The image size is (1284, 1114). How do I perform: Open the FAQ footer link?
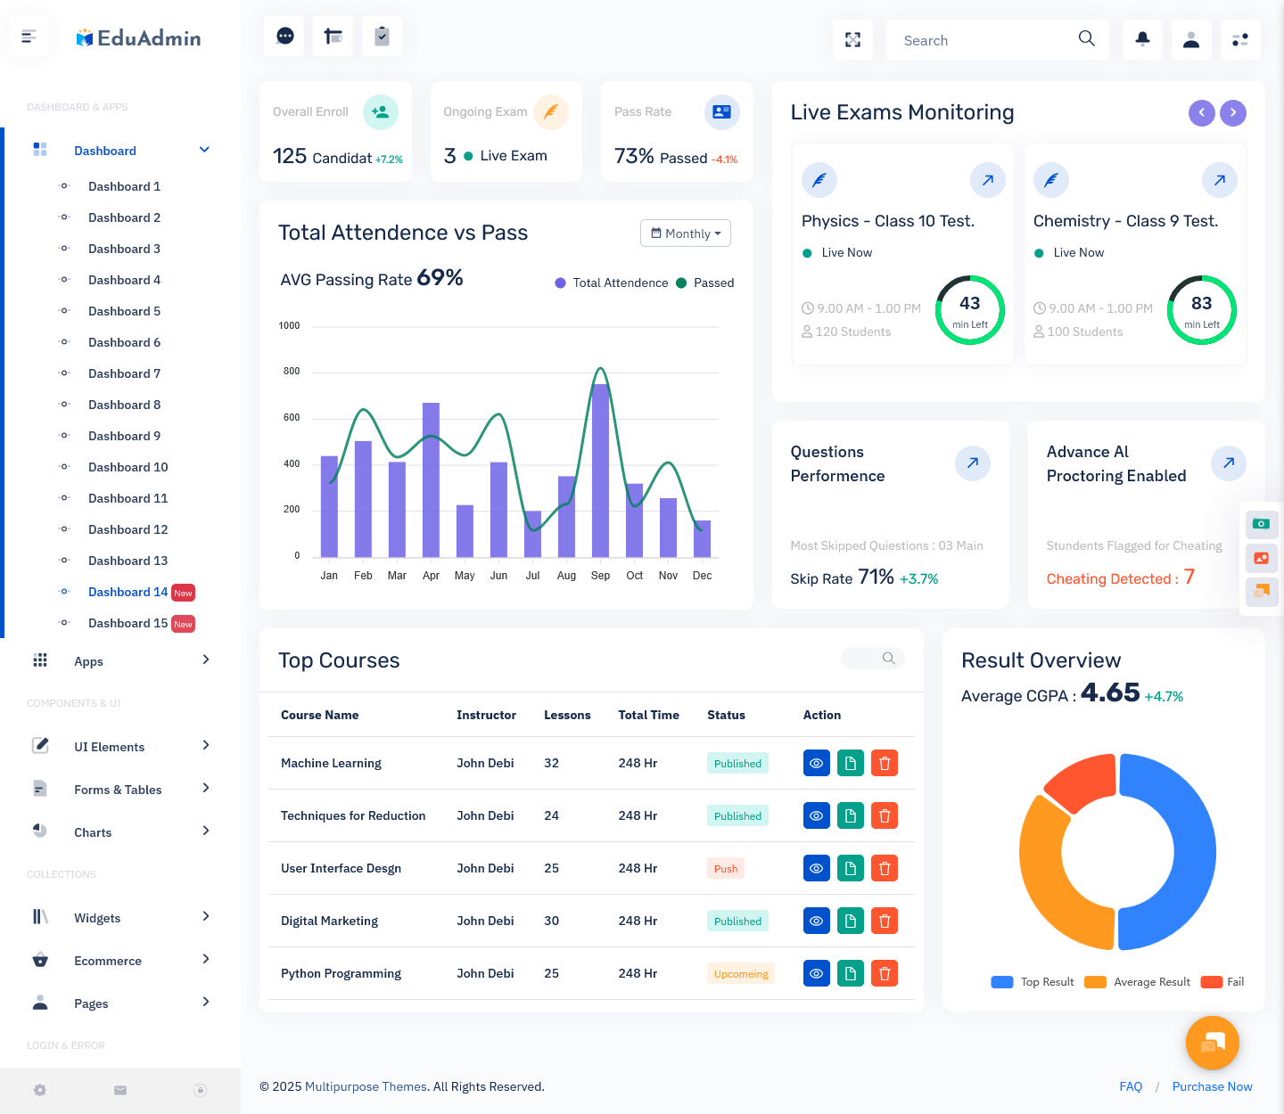coord(1131,1087)
